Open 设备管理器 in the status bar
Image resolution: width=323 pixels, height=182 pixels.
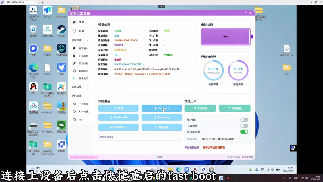pos(247,157)
